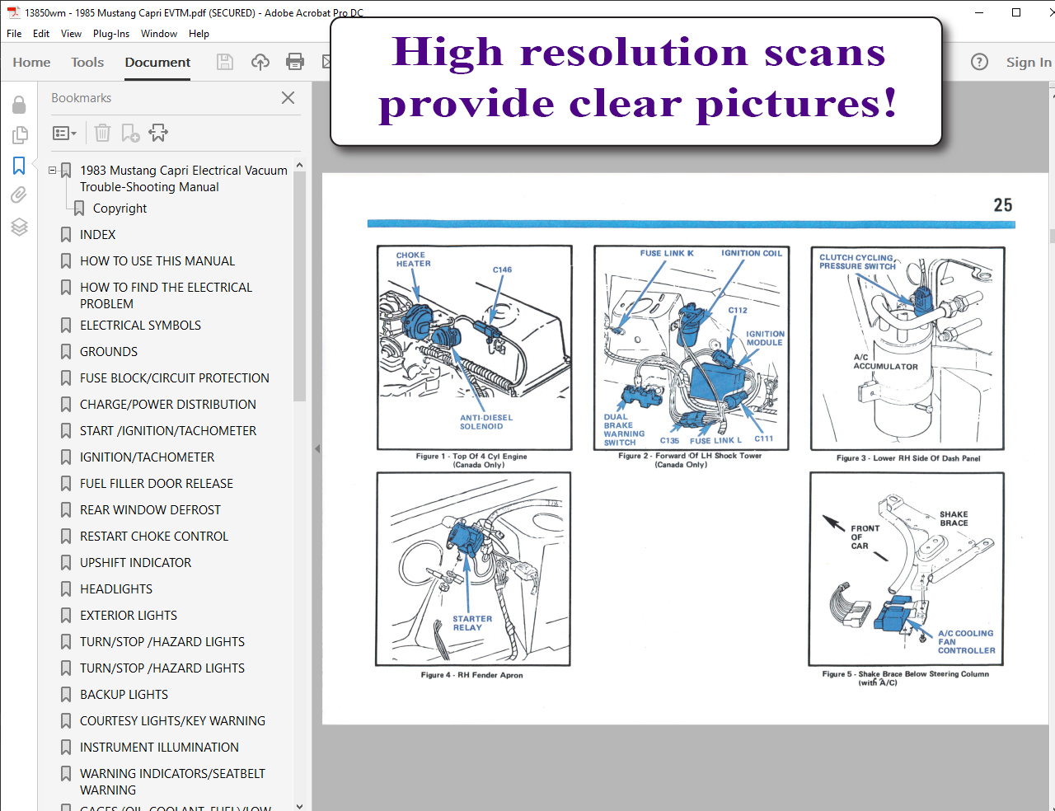Open the View menu

(71, 34)
